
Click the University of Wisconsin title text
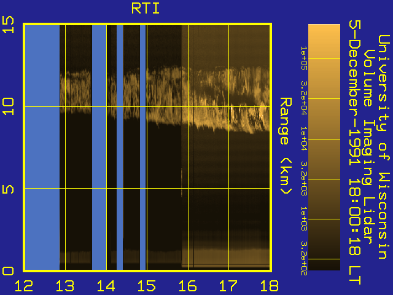click(x=384, y=147)
